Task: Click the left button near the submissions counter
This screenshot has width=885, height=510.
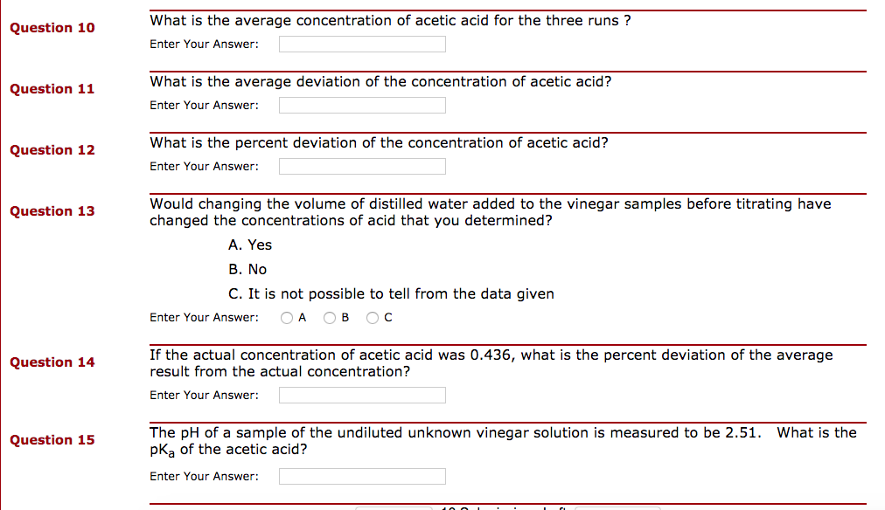Action: [x=394, y=507]
